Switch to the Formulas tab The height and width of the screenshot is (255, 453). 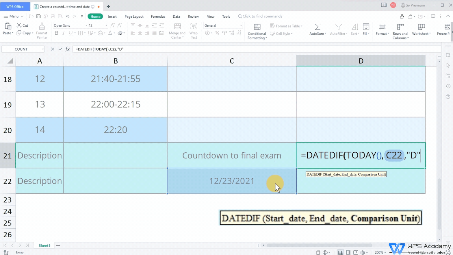pos(158,16)
